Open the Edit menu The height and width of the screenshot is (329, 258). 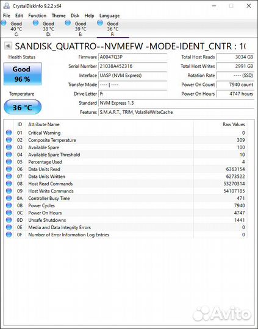pyautogui.click(x=19, y=16)
